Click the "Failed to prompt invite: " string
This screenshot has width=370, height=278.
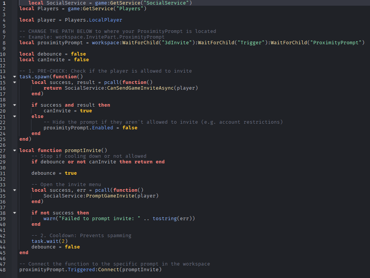pos(99,218)
